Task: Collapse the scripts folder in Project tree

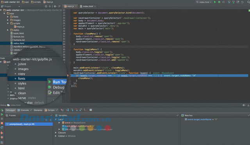Action: [x=8, y=23]
